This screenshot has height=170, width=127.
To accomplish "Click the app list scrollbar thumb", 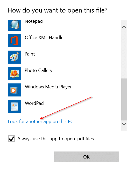I will [x=124, y=99].
